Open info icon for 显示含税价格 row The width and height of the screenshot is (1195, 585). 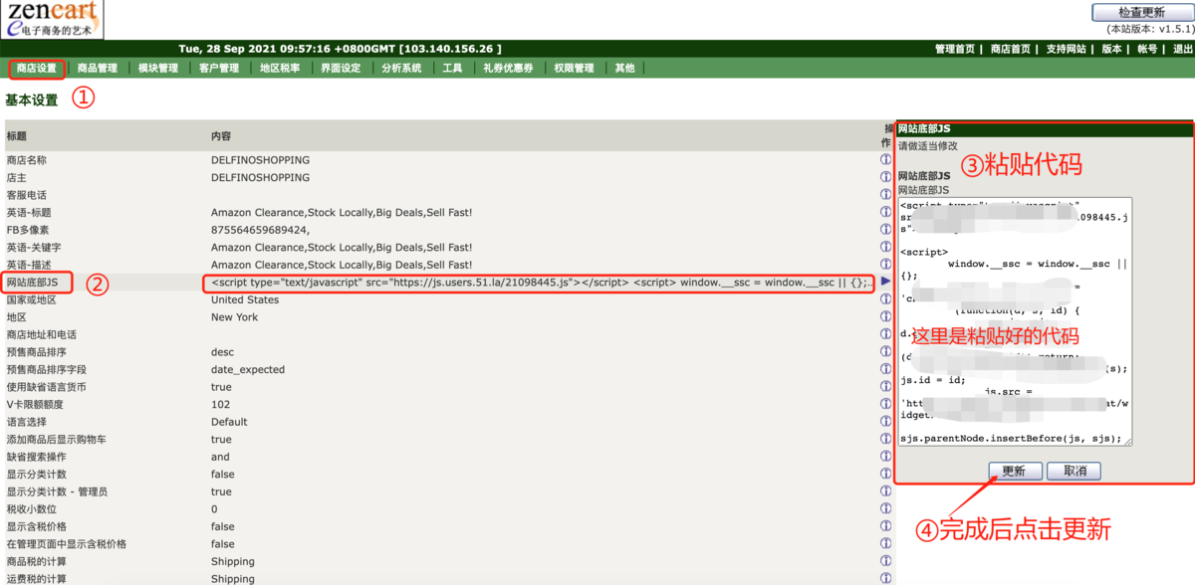pyautogui.click(x=885, y=526)
